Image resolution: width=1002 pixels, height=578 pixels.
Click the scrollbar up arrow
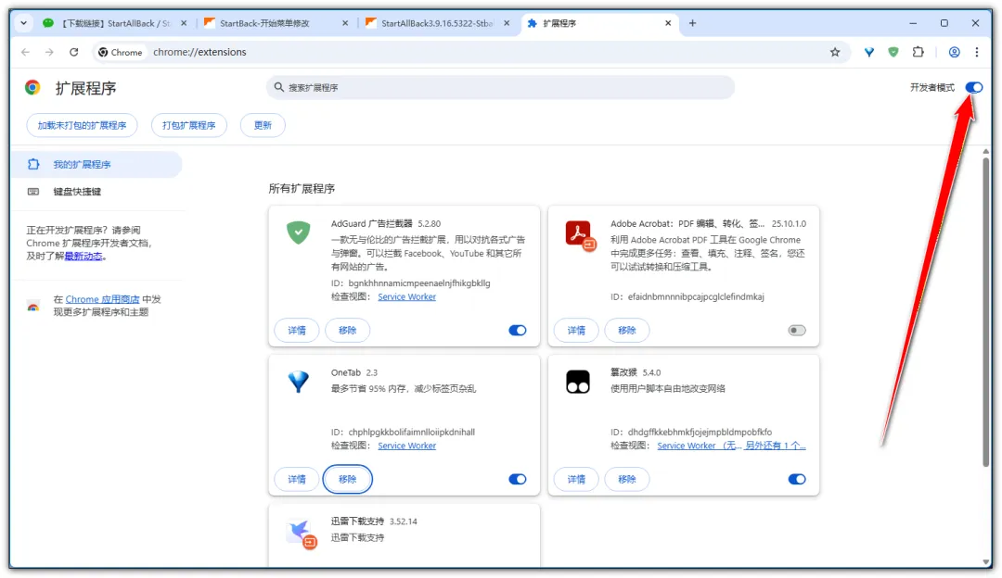pyautogui.click(x=986, y=152)
